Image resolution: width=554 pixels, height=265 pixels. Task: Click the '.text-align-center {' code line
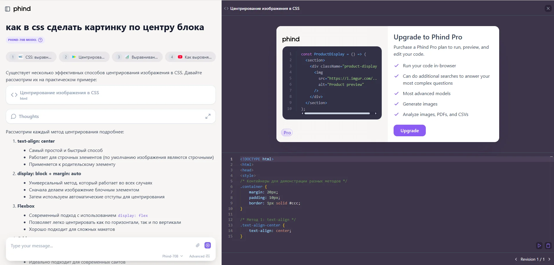(262, 225)
